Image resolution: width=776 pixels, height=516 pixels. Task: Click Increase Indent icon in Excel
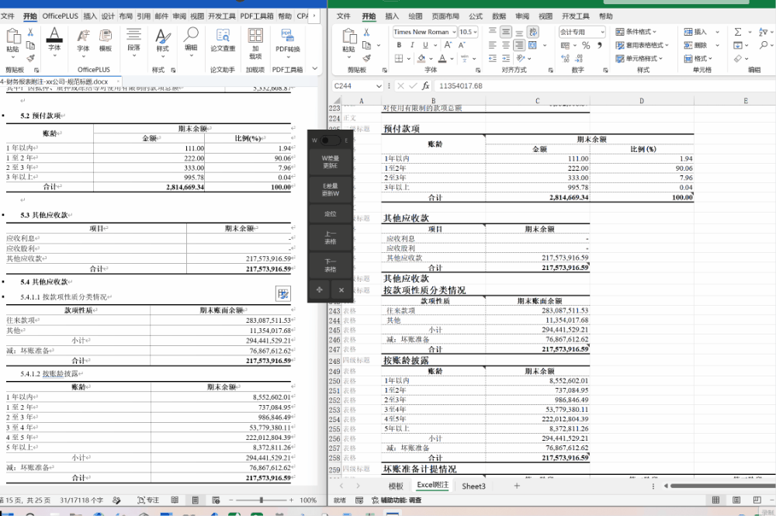[x=506, y=58]
